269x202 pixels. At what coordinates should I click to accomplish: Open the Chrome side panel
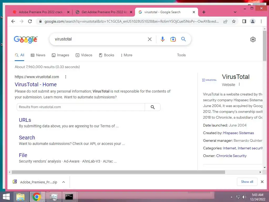(244, 21)
